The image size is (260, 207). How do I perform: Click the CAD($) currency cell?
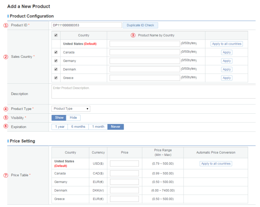[98, 173]
